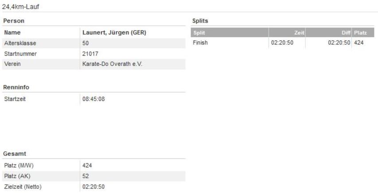Click the Altersklasse value 50

click(x=86, y=43)
